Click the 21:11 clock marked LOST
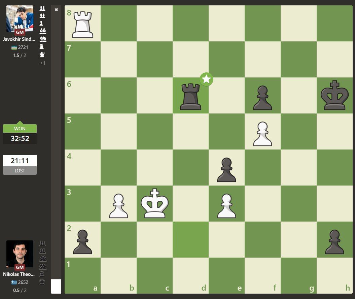 20,161
